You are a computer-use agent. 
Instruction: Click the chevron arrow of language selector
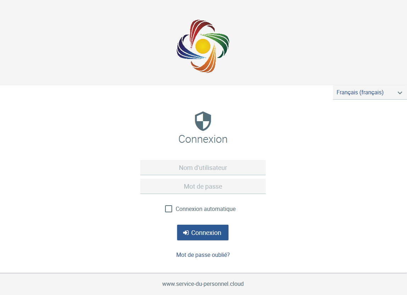click(400, 93)
